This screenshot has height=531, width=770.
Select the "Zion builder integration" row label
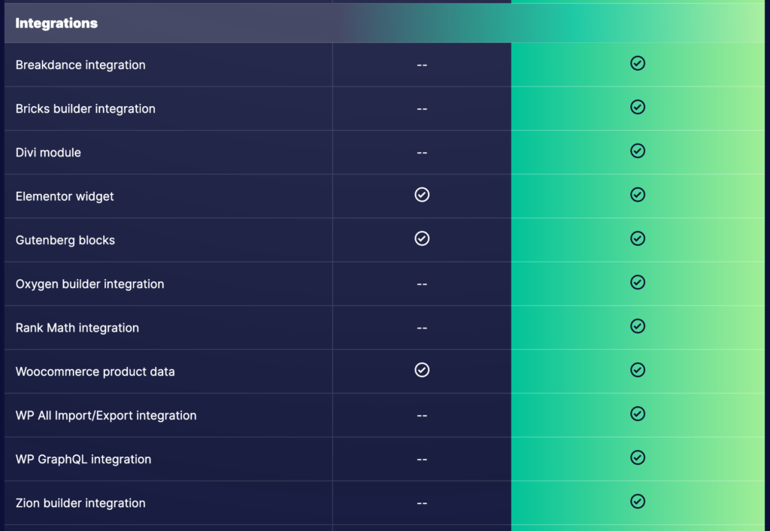pyautogui.click(x=80, y=503)
